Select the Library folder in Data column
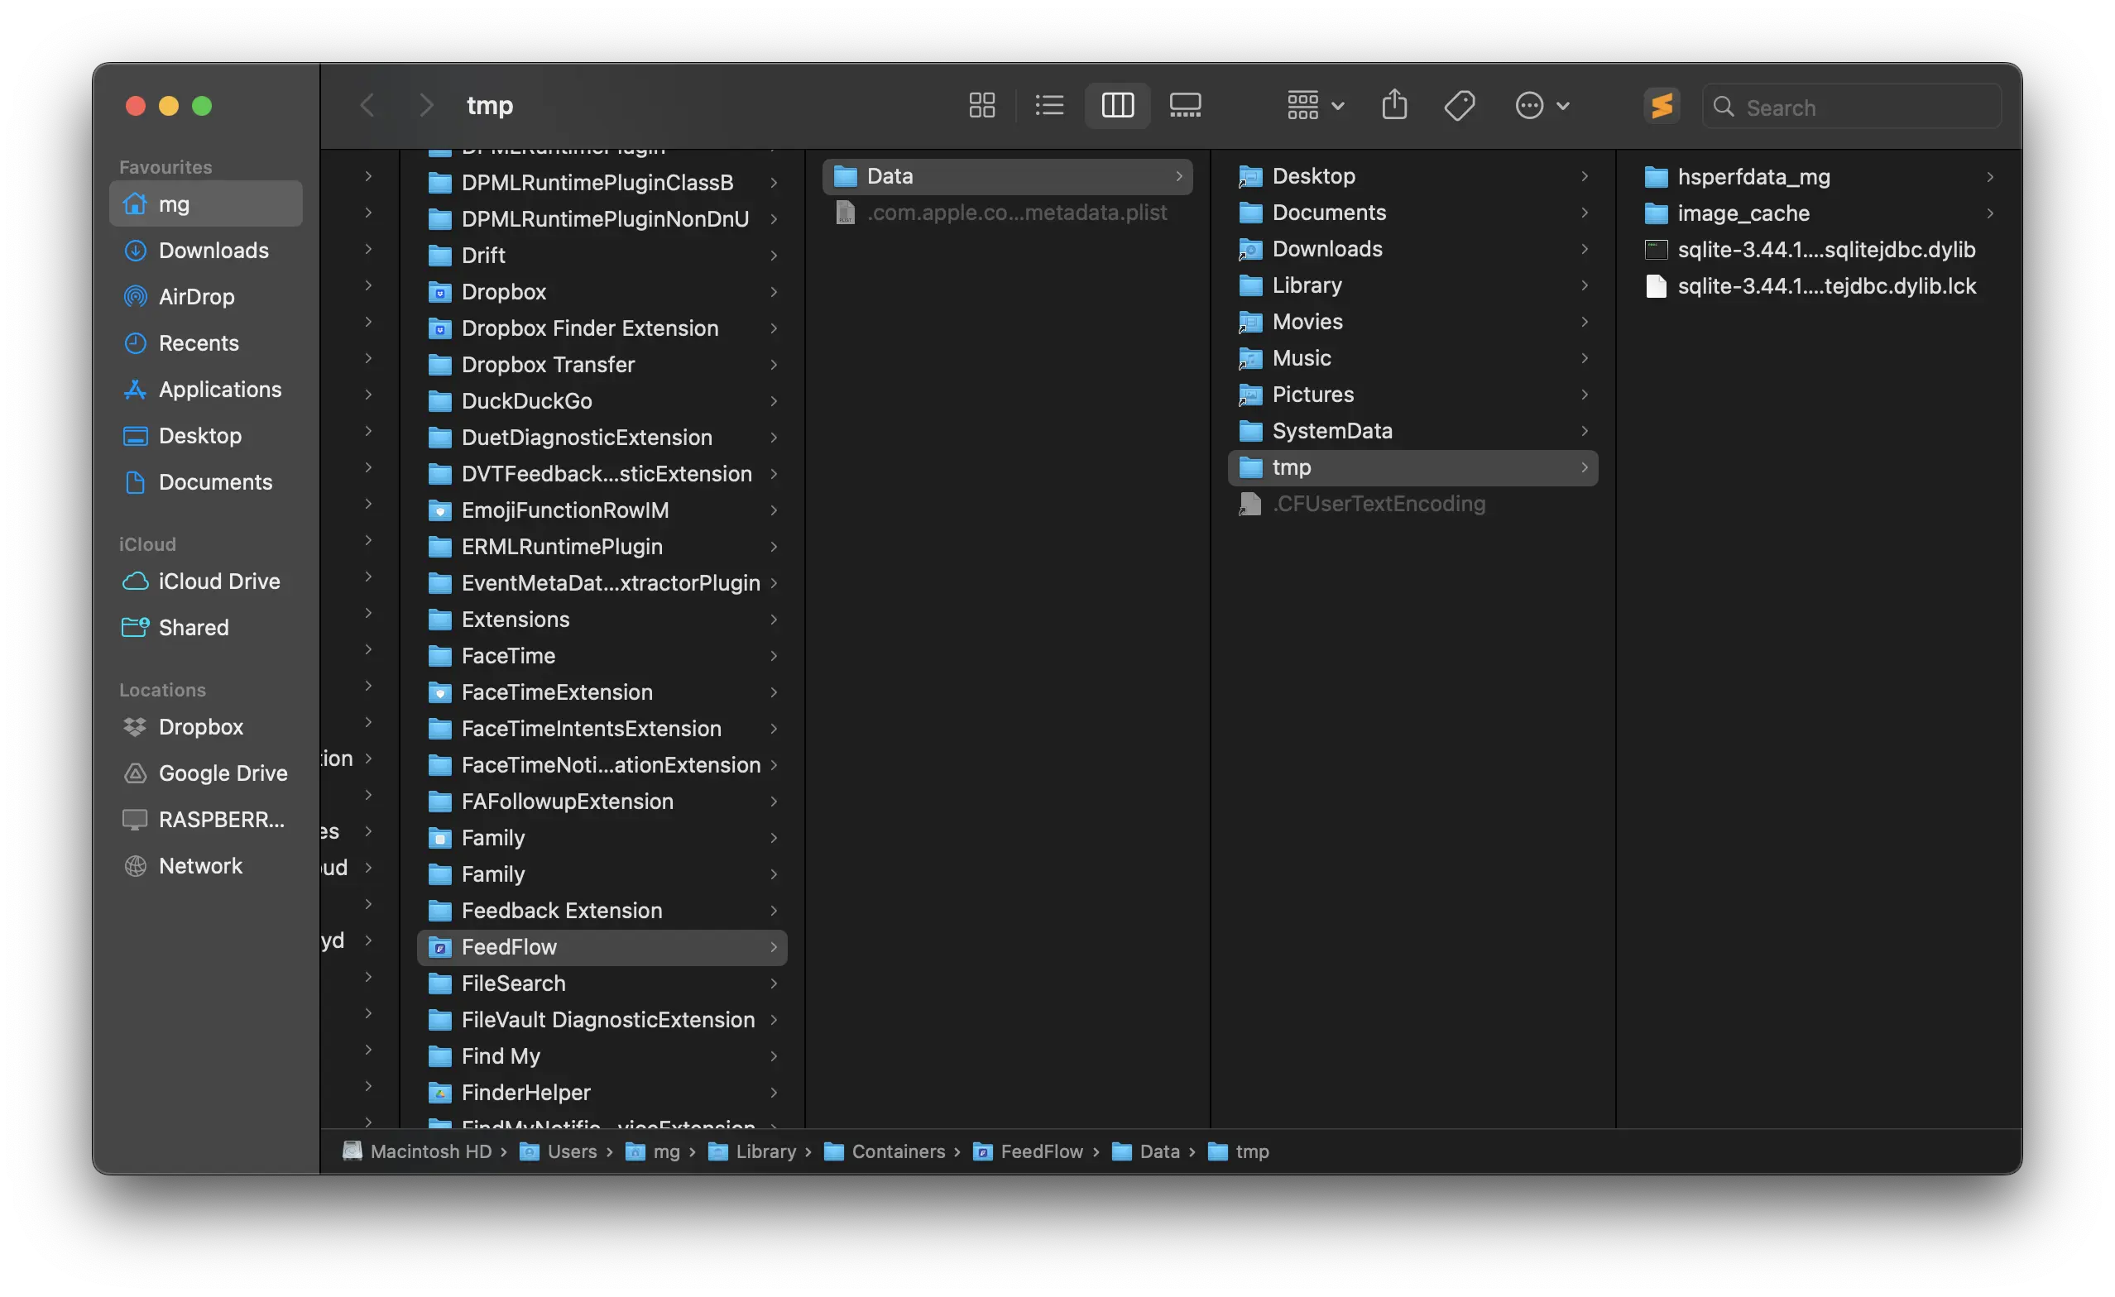Viewport: 2115px width, 1297px height. (x=1412, y=285)
